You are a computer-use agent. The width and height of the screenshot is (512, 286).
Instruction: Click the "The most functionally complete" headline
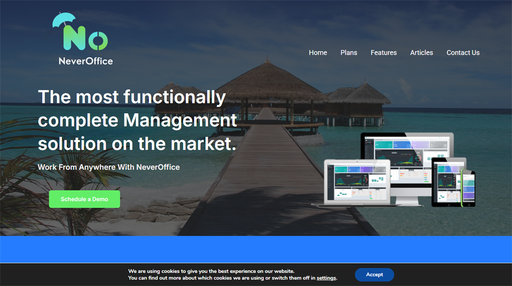(137, 120)
